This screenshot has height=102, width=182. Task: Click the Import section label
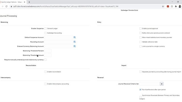coord(124,65)
